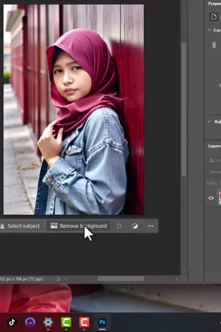Click the vertical scroll down arrow
The height and width of the screenshot is (332, 221).
coord(184,272)
